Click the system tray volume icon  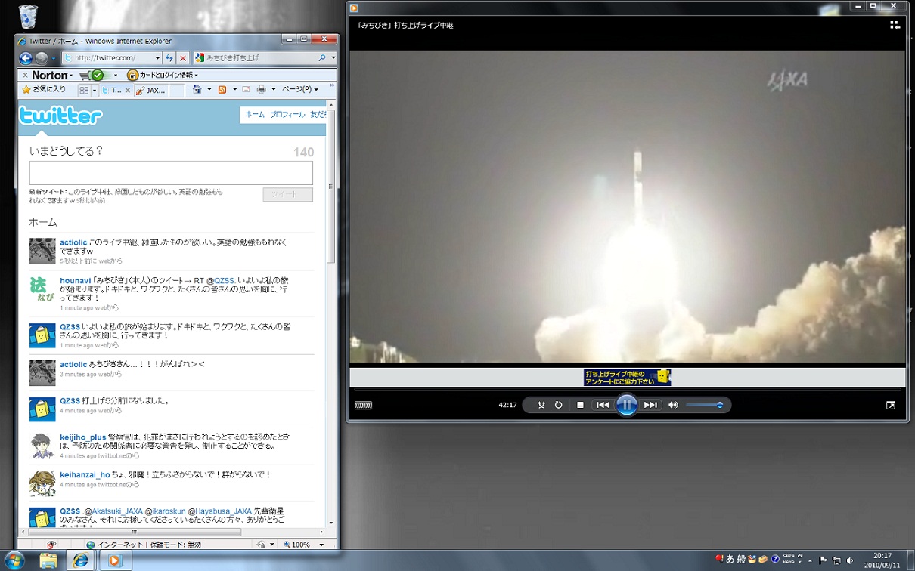click(850, 560)
